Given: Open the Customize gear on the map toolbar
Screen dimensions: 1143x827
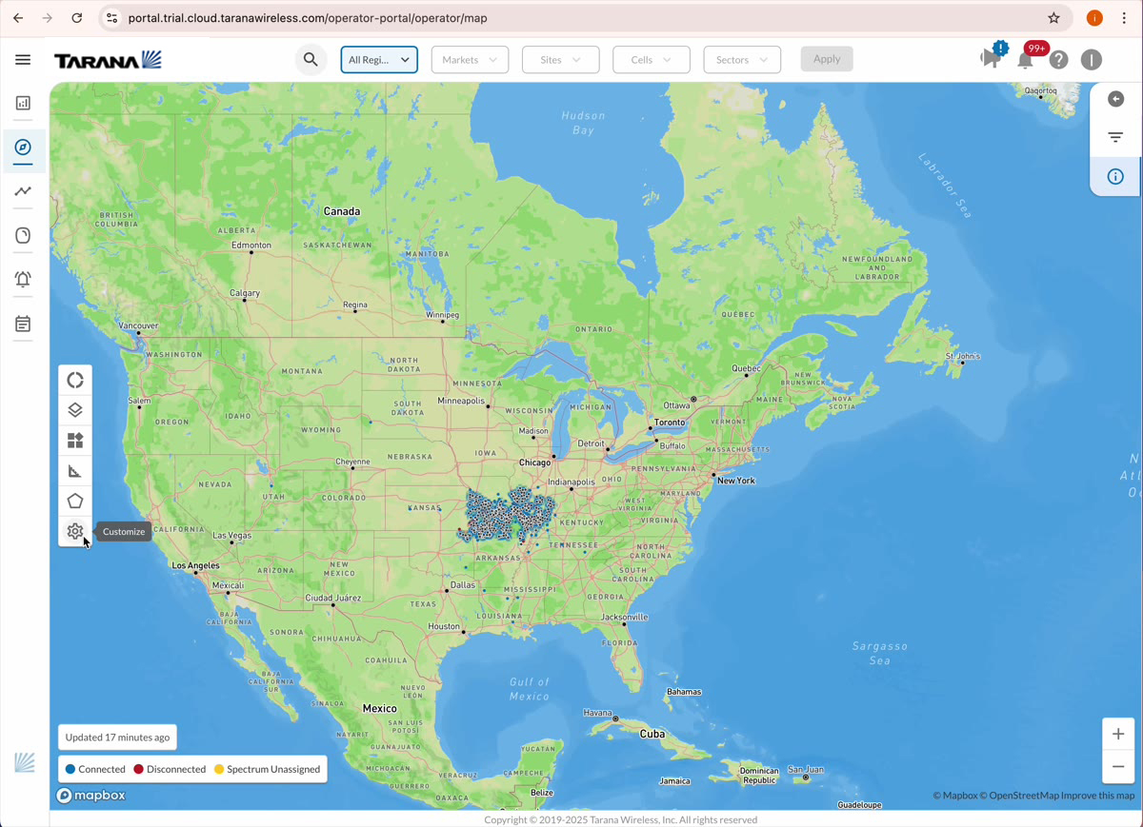Looking at the screenshot, I should point(74,531).
